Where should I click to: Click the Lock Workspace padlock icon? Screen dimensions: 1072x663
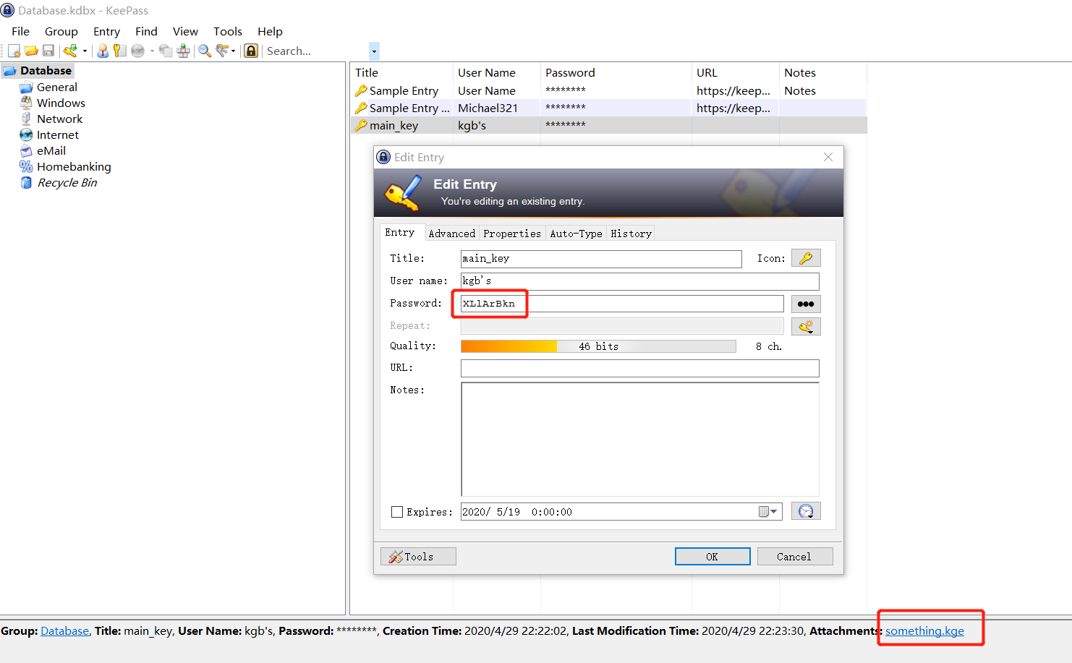tap(251, 51)
